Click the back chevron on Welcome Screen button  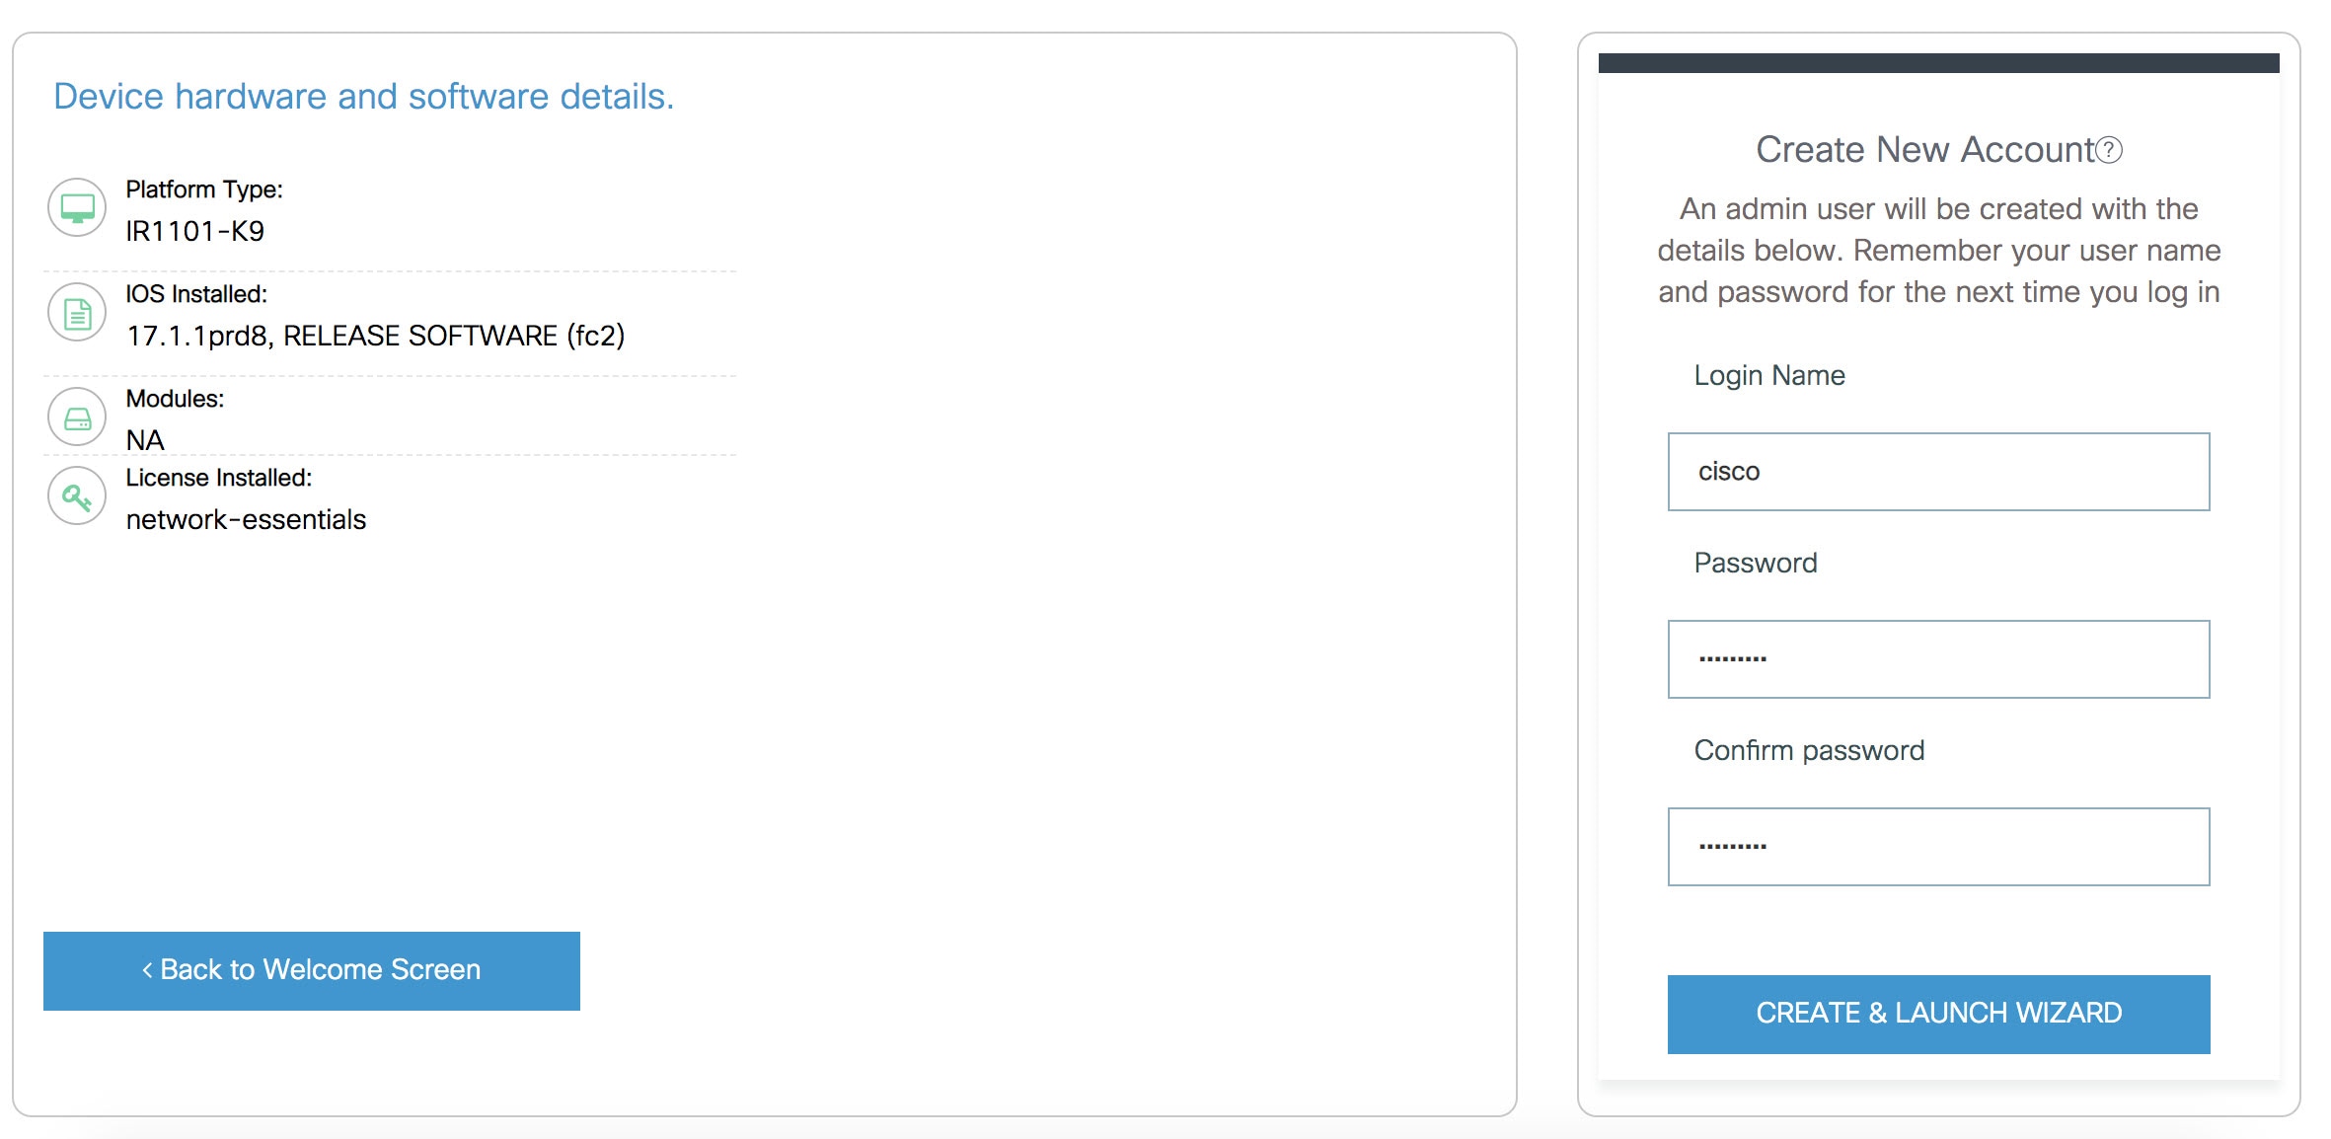[x=147, y=970]
